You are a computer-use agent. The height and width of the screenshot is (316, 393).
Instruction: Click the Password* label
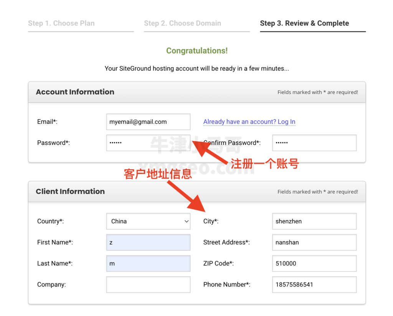click(x=53, y=143)
